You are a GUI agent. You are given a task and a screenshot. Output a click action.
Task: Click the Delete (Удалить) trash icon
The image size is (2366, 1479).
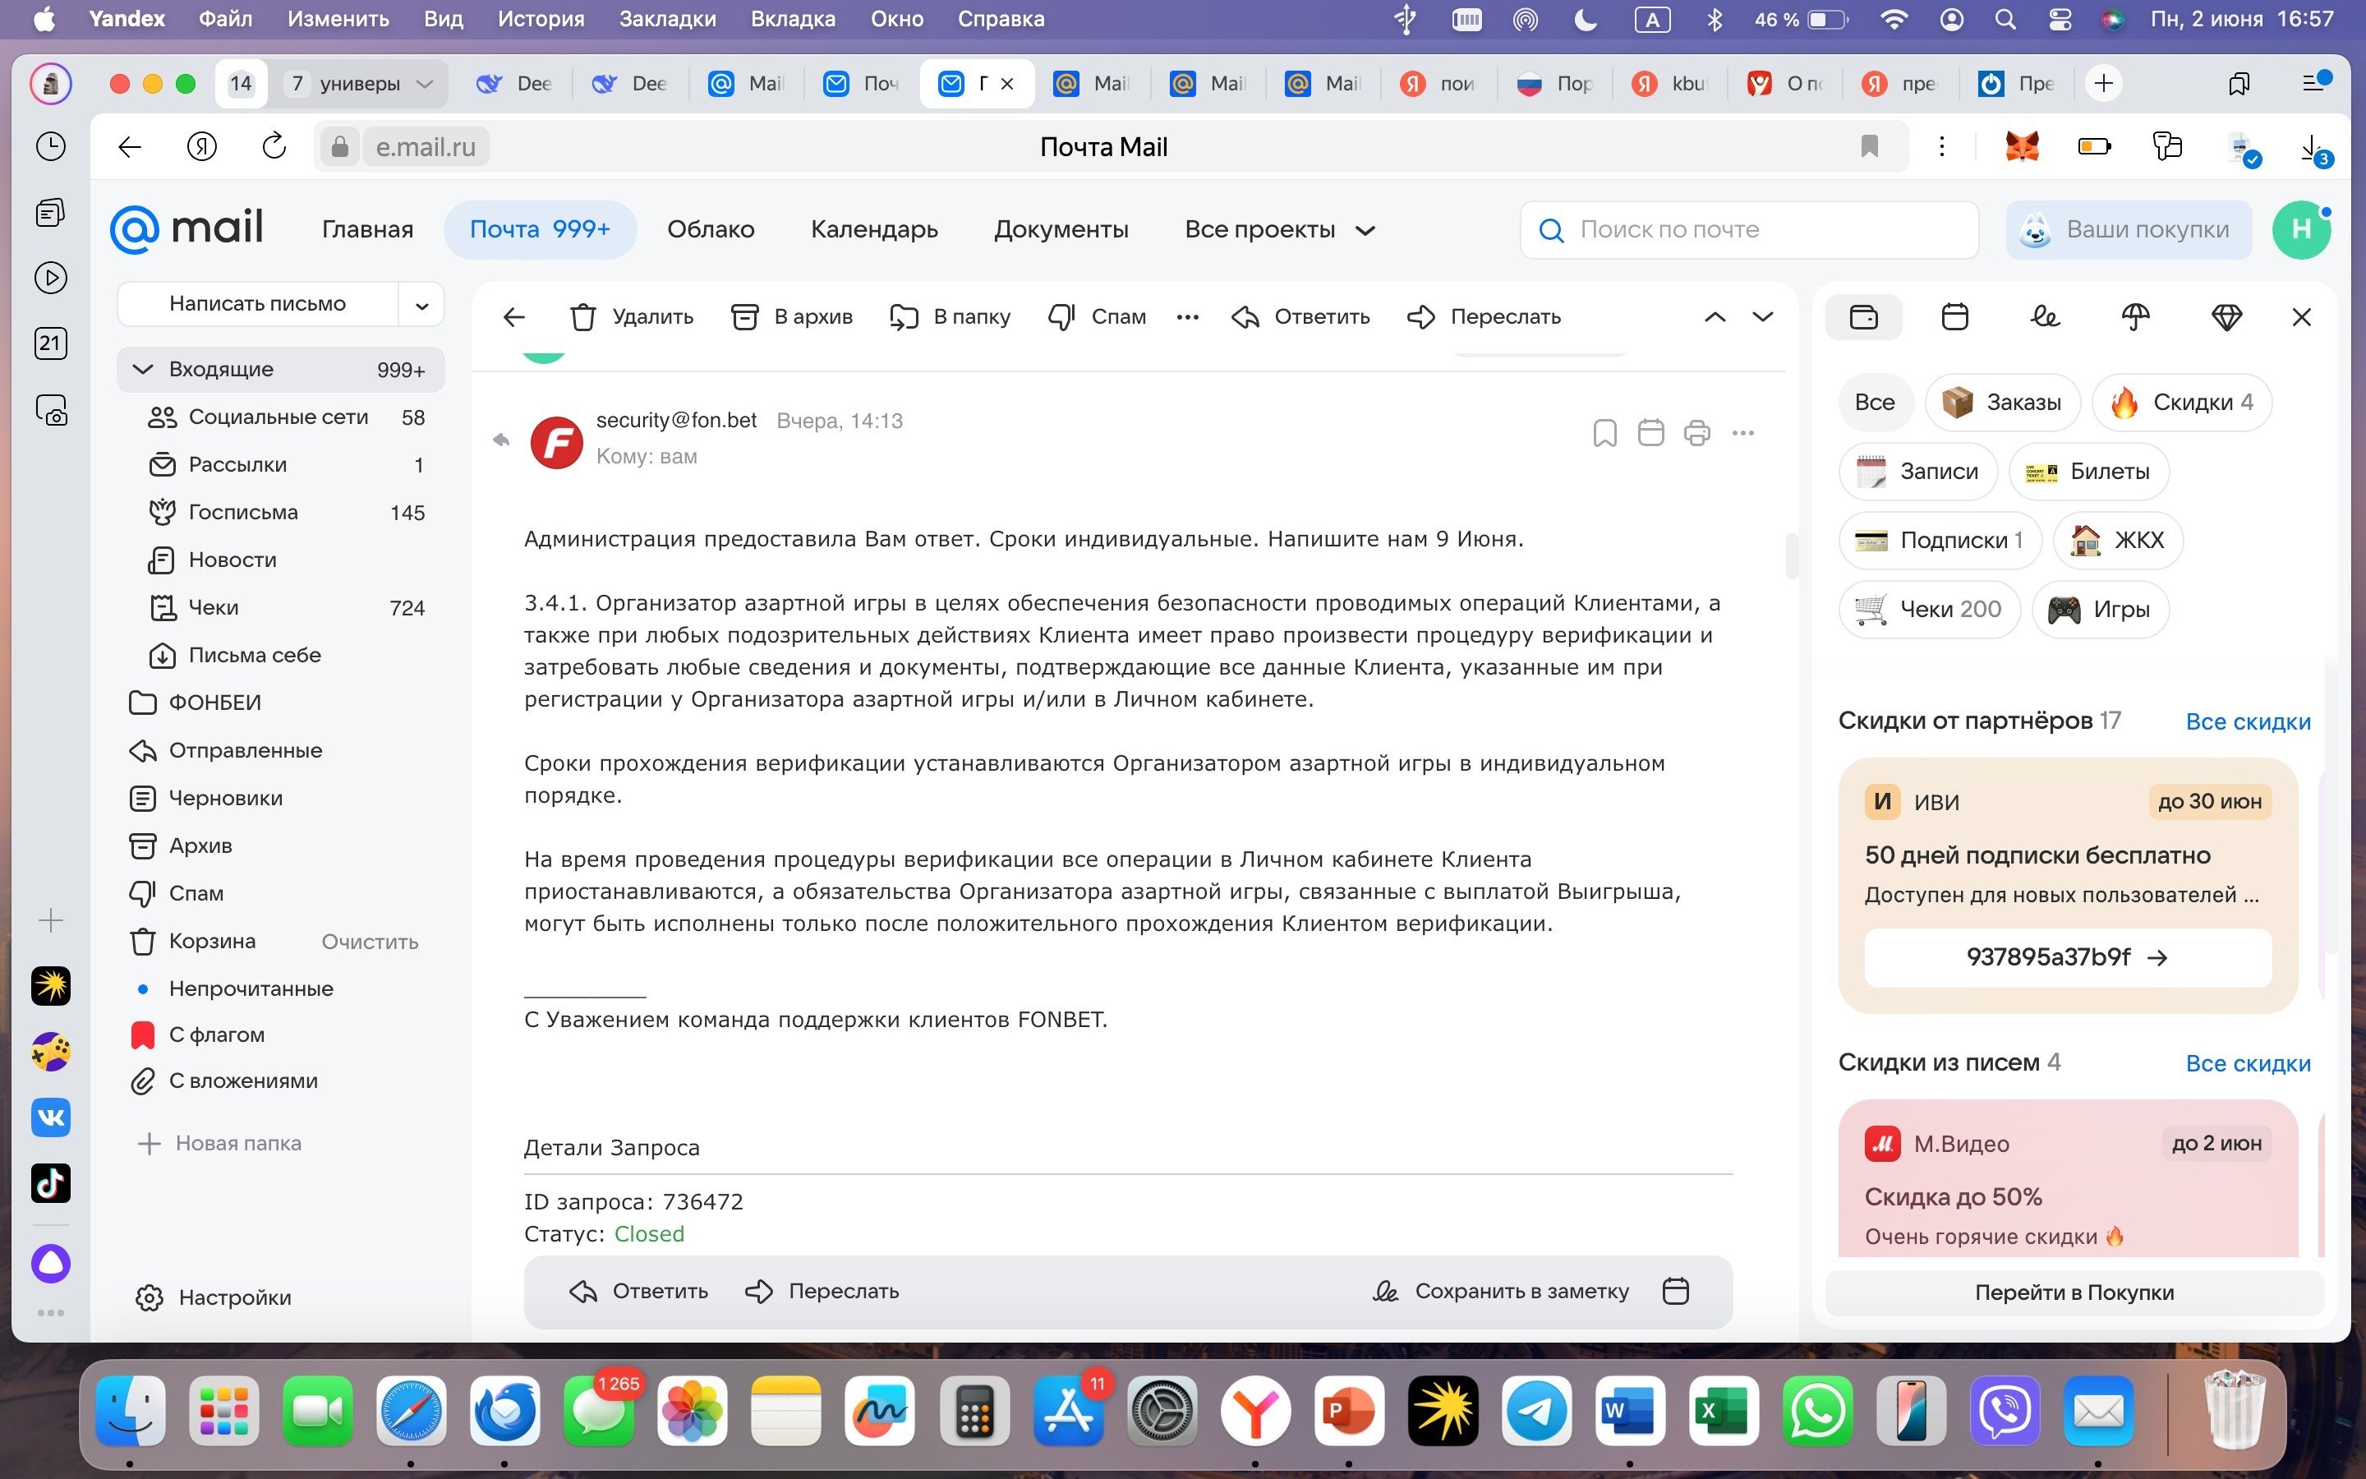coord(583,317)
